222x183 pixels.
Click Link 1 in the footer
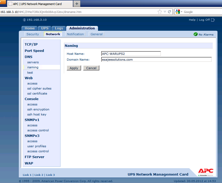(x=27, y=175)
